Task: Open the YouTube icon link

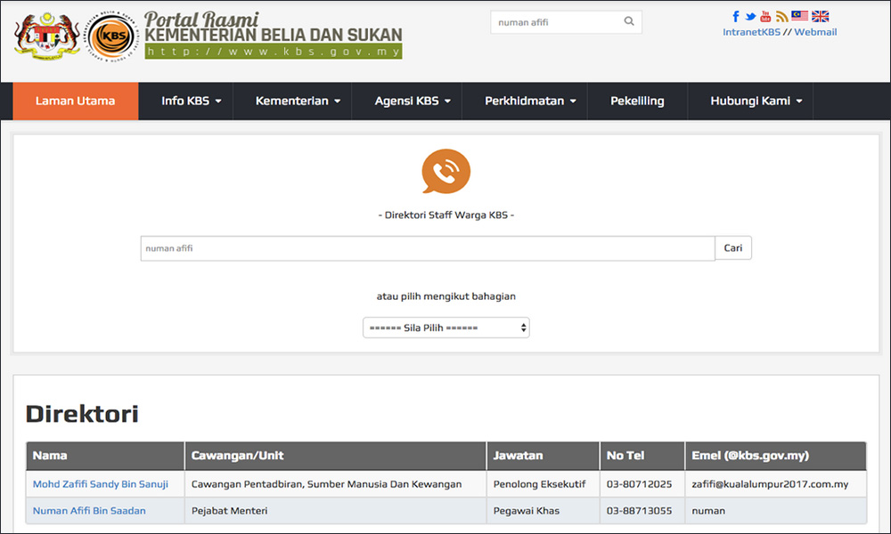Action: click(765, 16)
